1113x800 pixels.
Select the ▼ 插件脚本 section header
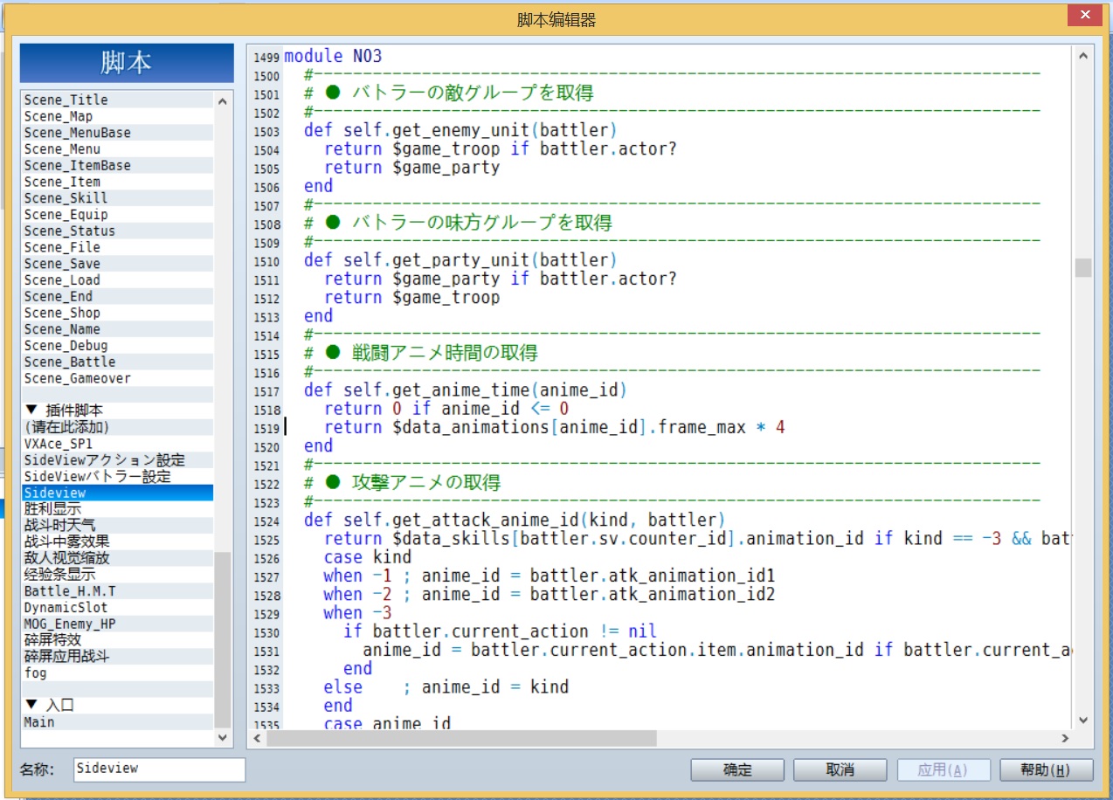117,410
